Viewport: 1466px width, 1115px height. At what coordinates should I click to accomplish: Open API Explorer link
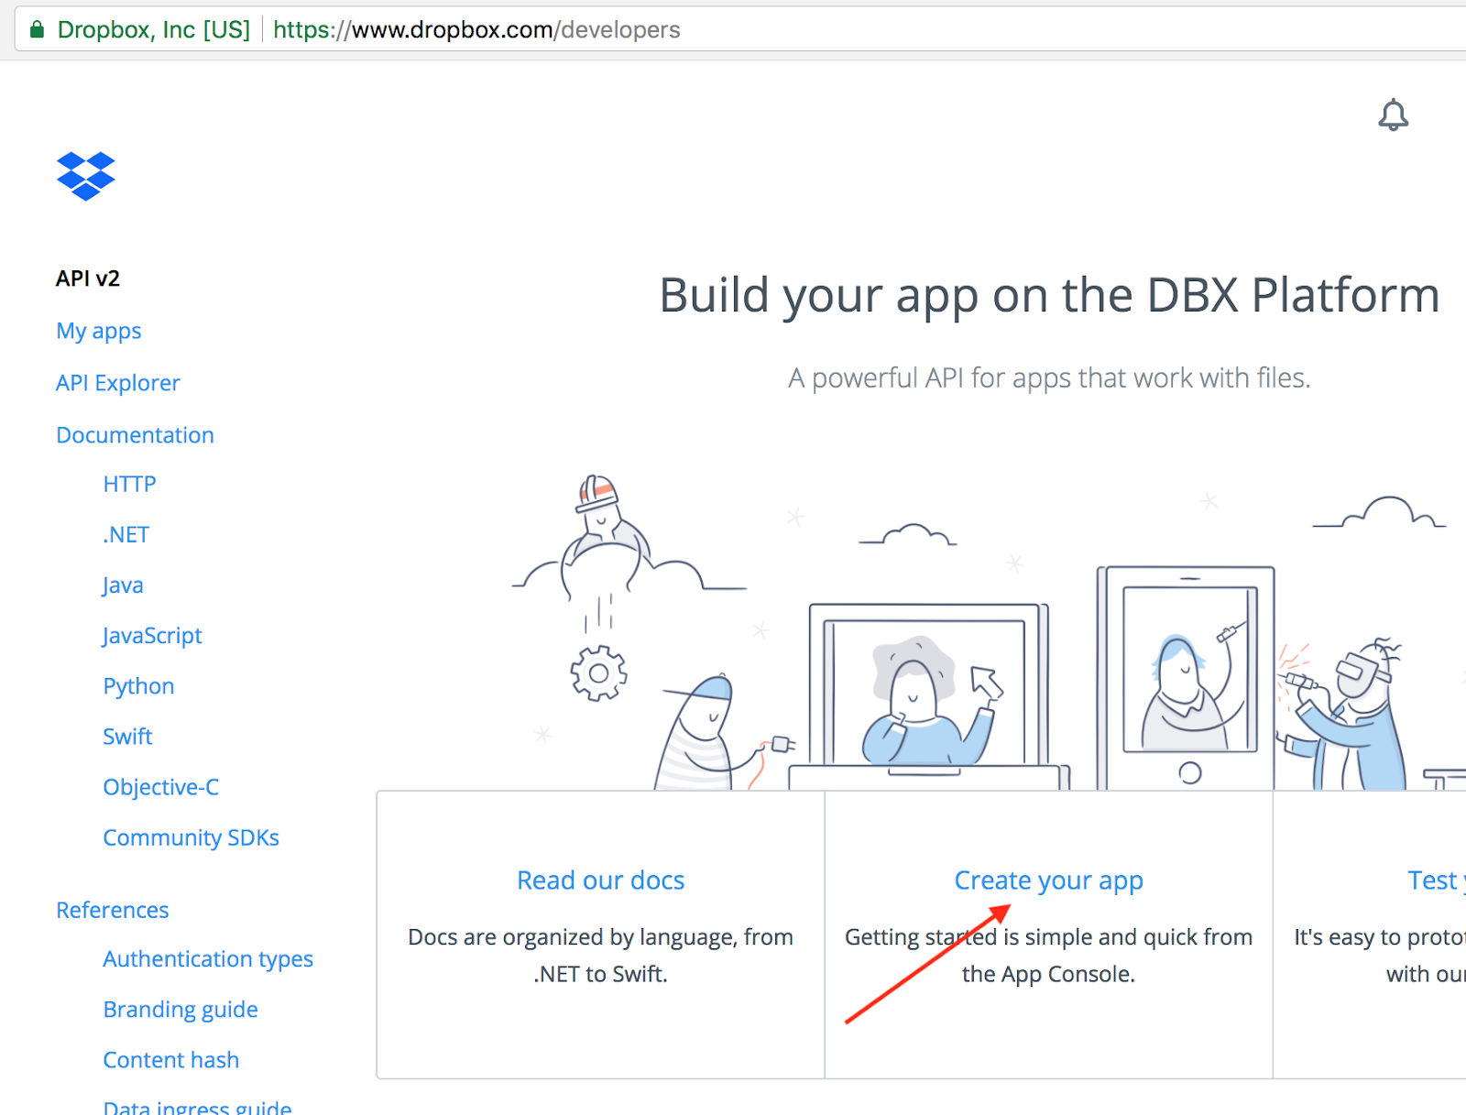(x=118, y=383)
